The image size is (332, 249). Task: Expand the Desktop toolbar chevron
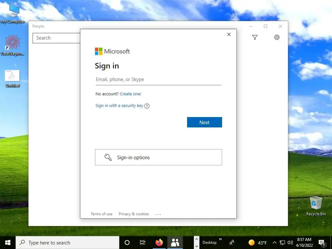(220, 239)
